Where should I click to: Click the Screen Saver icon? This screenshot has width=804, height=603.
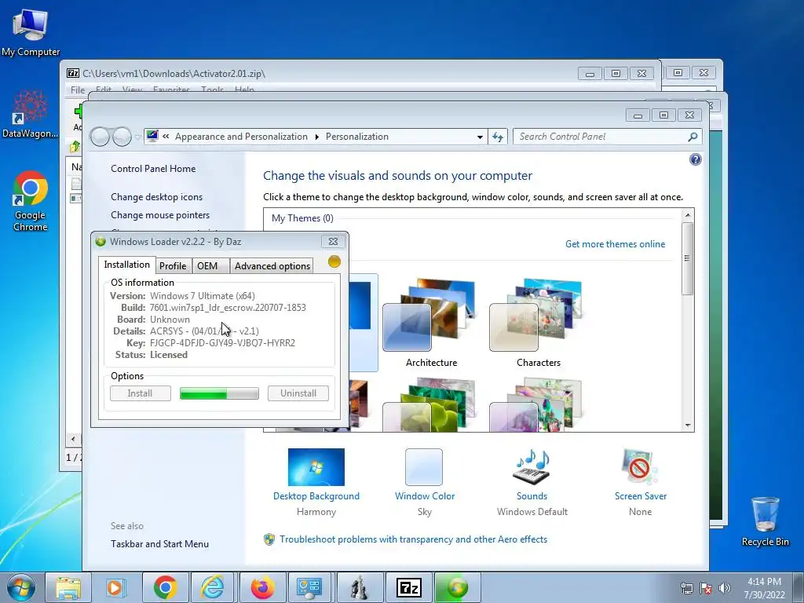639,467
